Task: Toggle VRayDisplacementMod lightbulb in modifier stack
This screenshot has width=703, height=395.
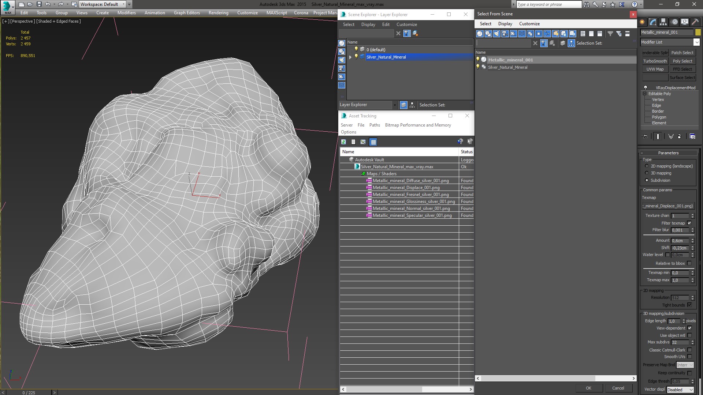Action: click(646, 88)
